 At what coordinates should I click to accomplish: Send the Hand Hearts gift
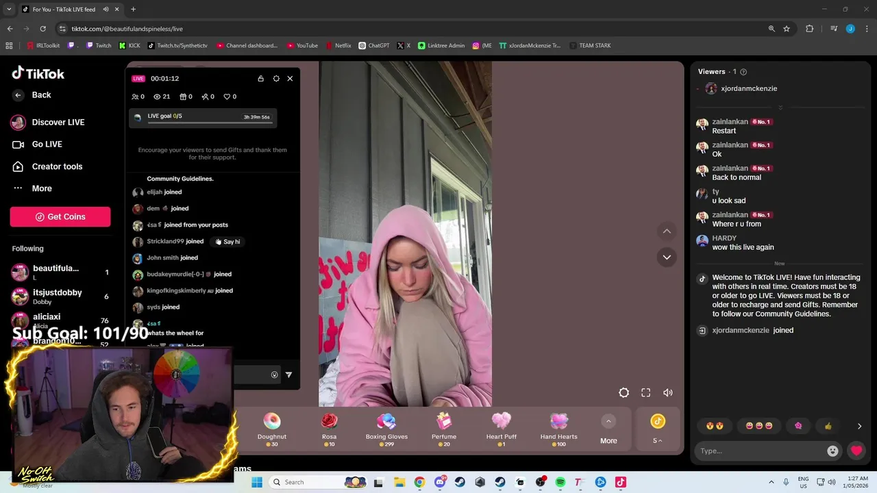coord(559,430)
